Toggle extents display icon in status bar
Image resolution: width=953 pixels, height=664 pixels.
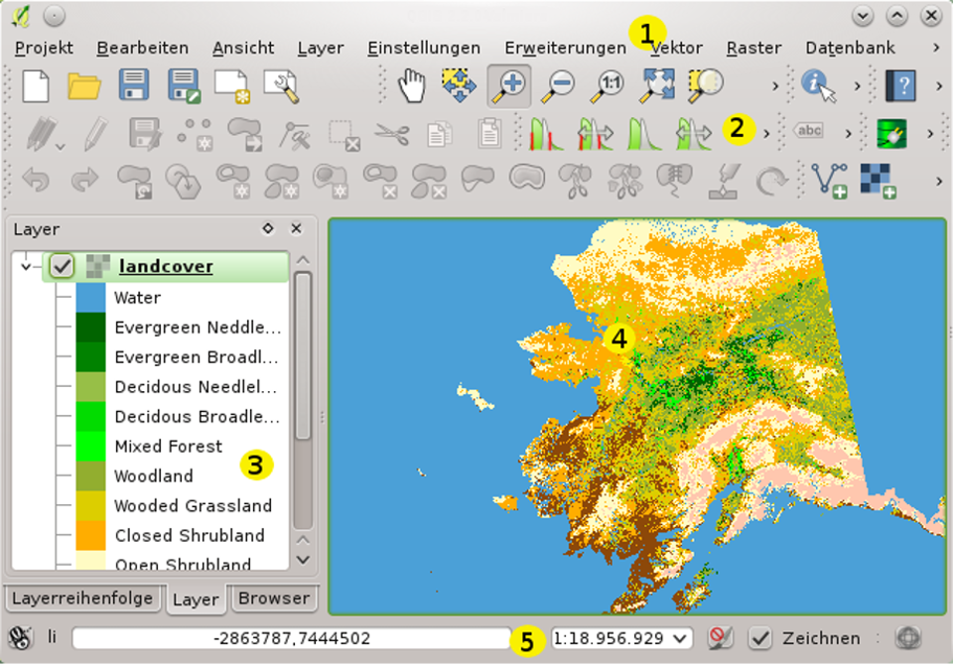point(20,638)
